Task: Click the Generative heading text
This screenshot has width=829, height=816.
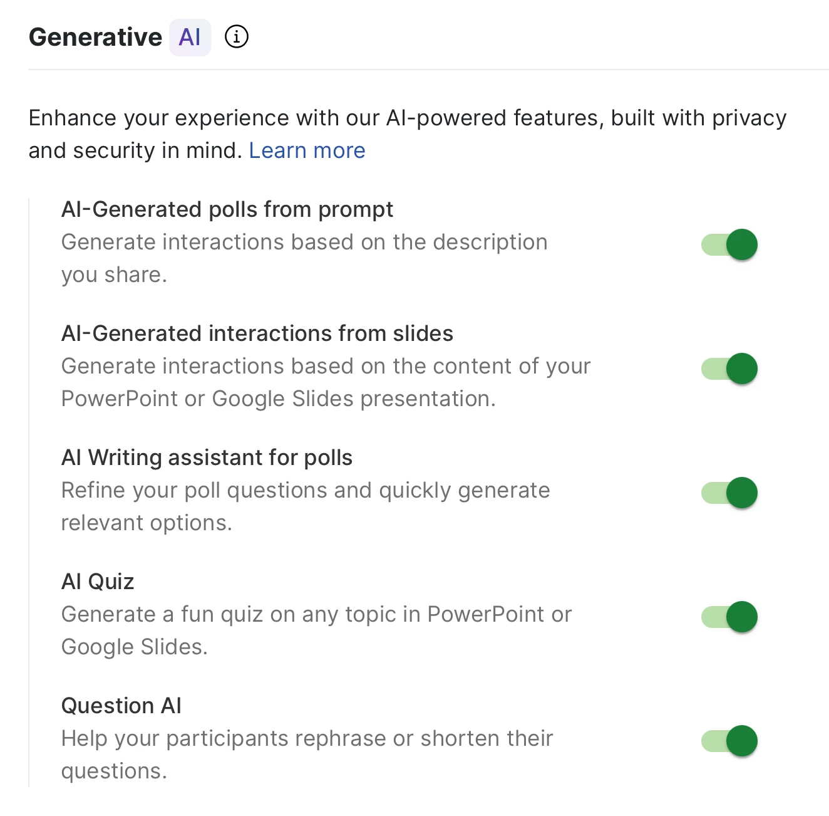Action: [x=95, y=38]
